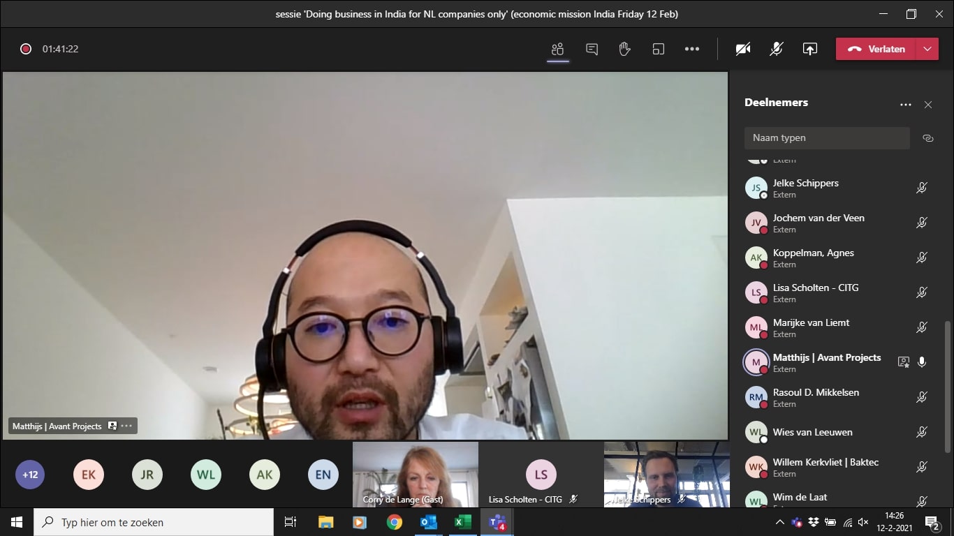Leave the meeting with Verlaten button
This screenshot has width=954, height=536.
pyautogui.click(x=877, y=49)
